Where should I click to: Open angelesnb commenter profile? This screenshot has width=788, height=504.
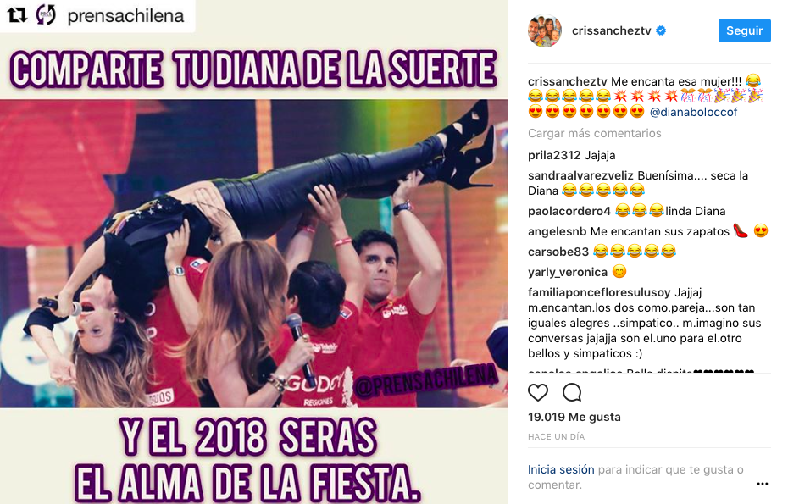(557, 231)
